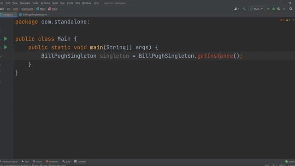The height and width of the screenshot is (166, 295).
Task: Open the user account icon menu
Action: pos(236,9)
